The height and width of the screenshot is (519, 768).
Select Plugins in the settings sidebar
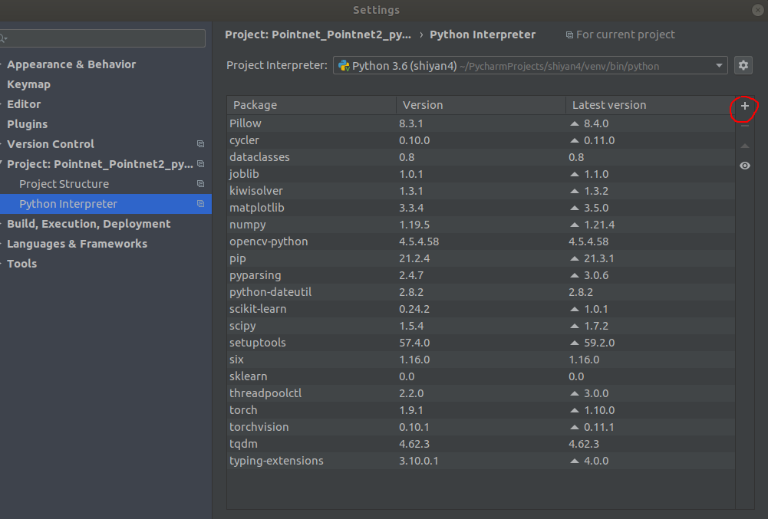(x=27, y=124)
